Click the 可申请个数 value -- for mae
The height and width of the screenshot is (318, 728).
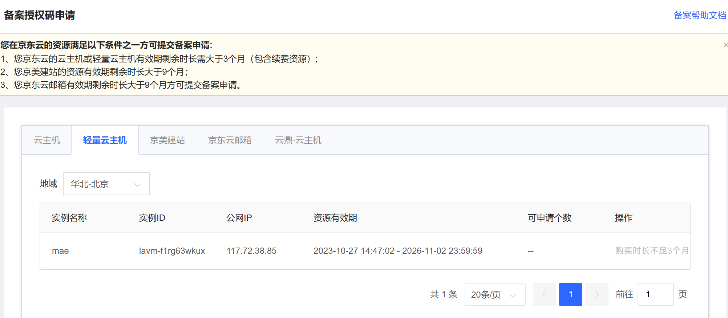pyautogui.click(x=531, y=251)
